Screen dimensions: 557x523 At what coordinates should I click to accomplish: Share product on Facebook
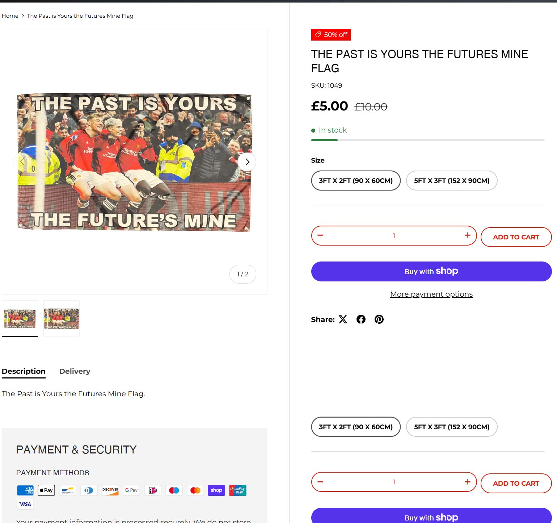[x=361, y=319]
